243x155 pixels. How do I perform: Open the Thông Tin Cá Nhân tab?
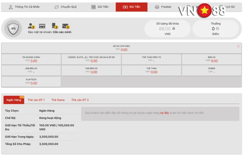(24, 7)
